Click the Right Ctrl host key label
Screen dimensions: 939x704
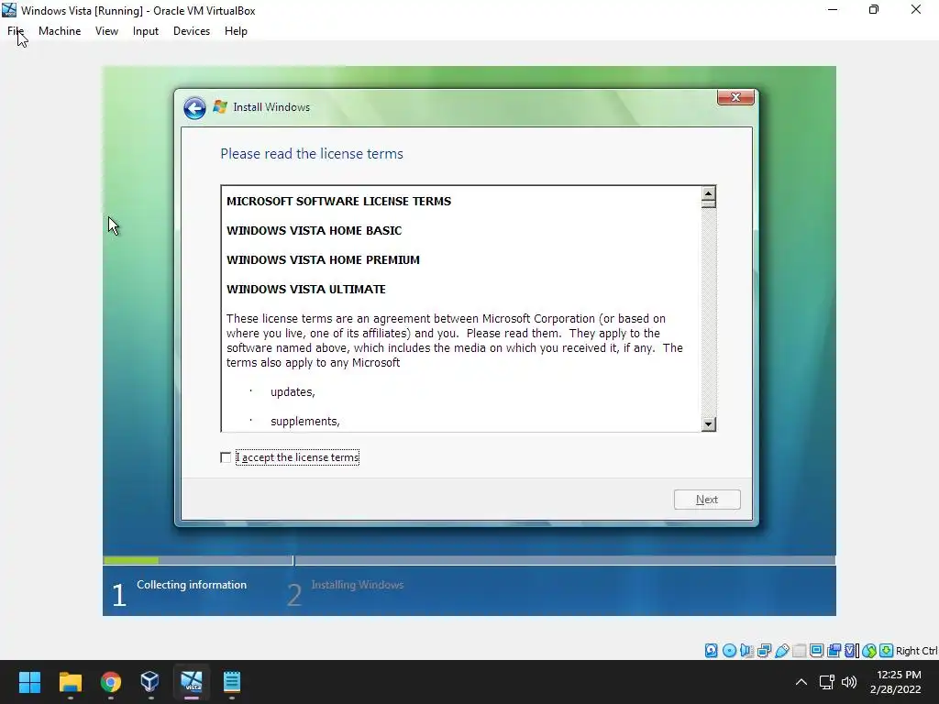click(x=917, y=651)
